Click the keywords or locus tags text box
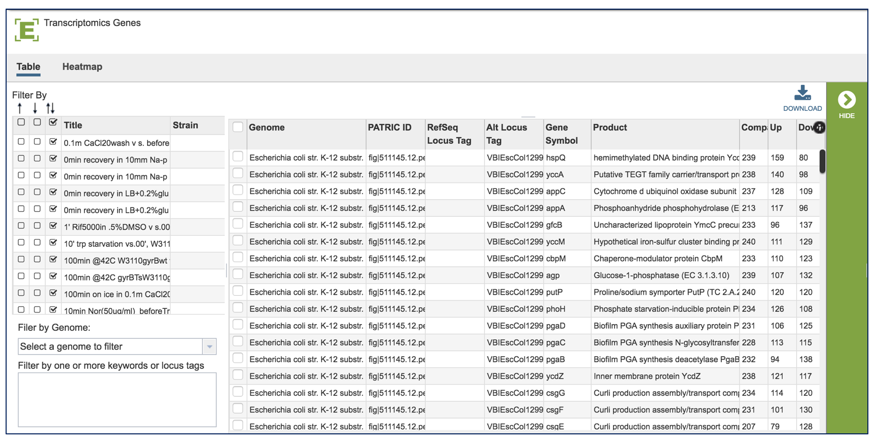This screenshot has width=875, height=443. (117, 400)
